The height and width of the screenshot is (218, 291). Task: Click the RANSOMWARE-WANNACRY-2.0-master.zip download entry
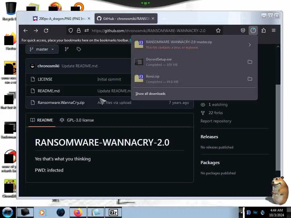tap(188, 45)
